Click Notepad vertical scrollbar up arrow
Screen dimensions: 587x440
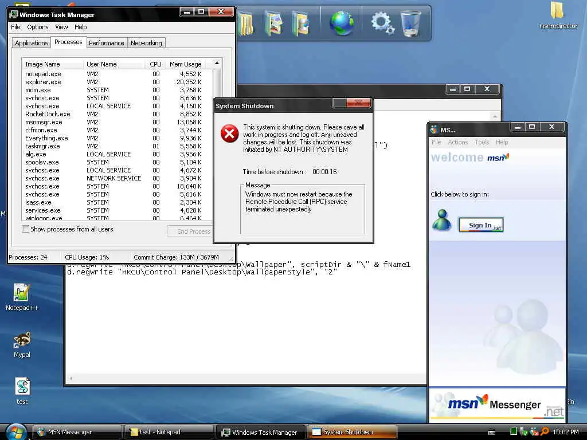tap(495, 116)
